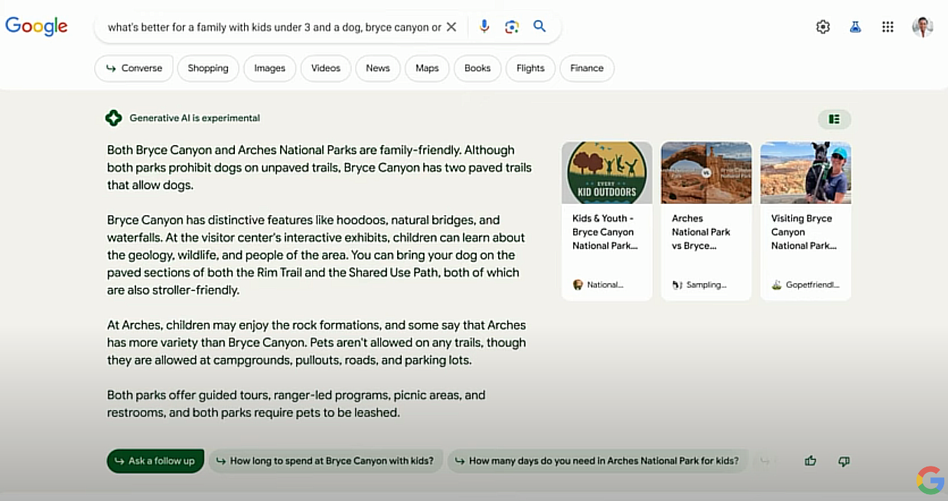The image size is (948, 501).
Task: Click paragraph starting 'At Arches, children may enjoy'
Action: (316, 343)
